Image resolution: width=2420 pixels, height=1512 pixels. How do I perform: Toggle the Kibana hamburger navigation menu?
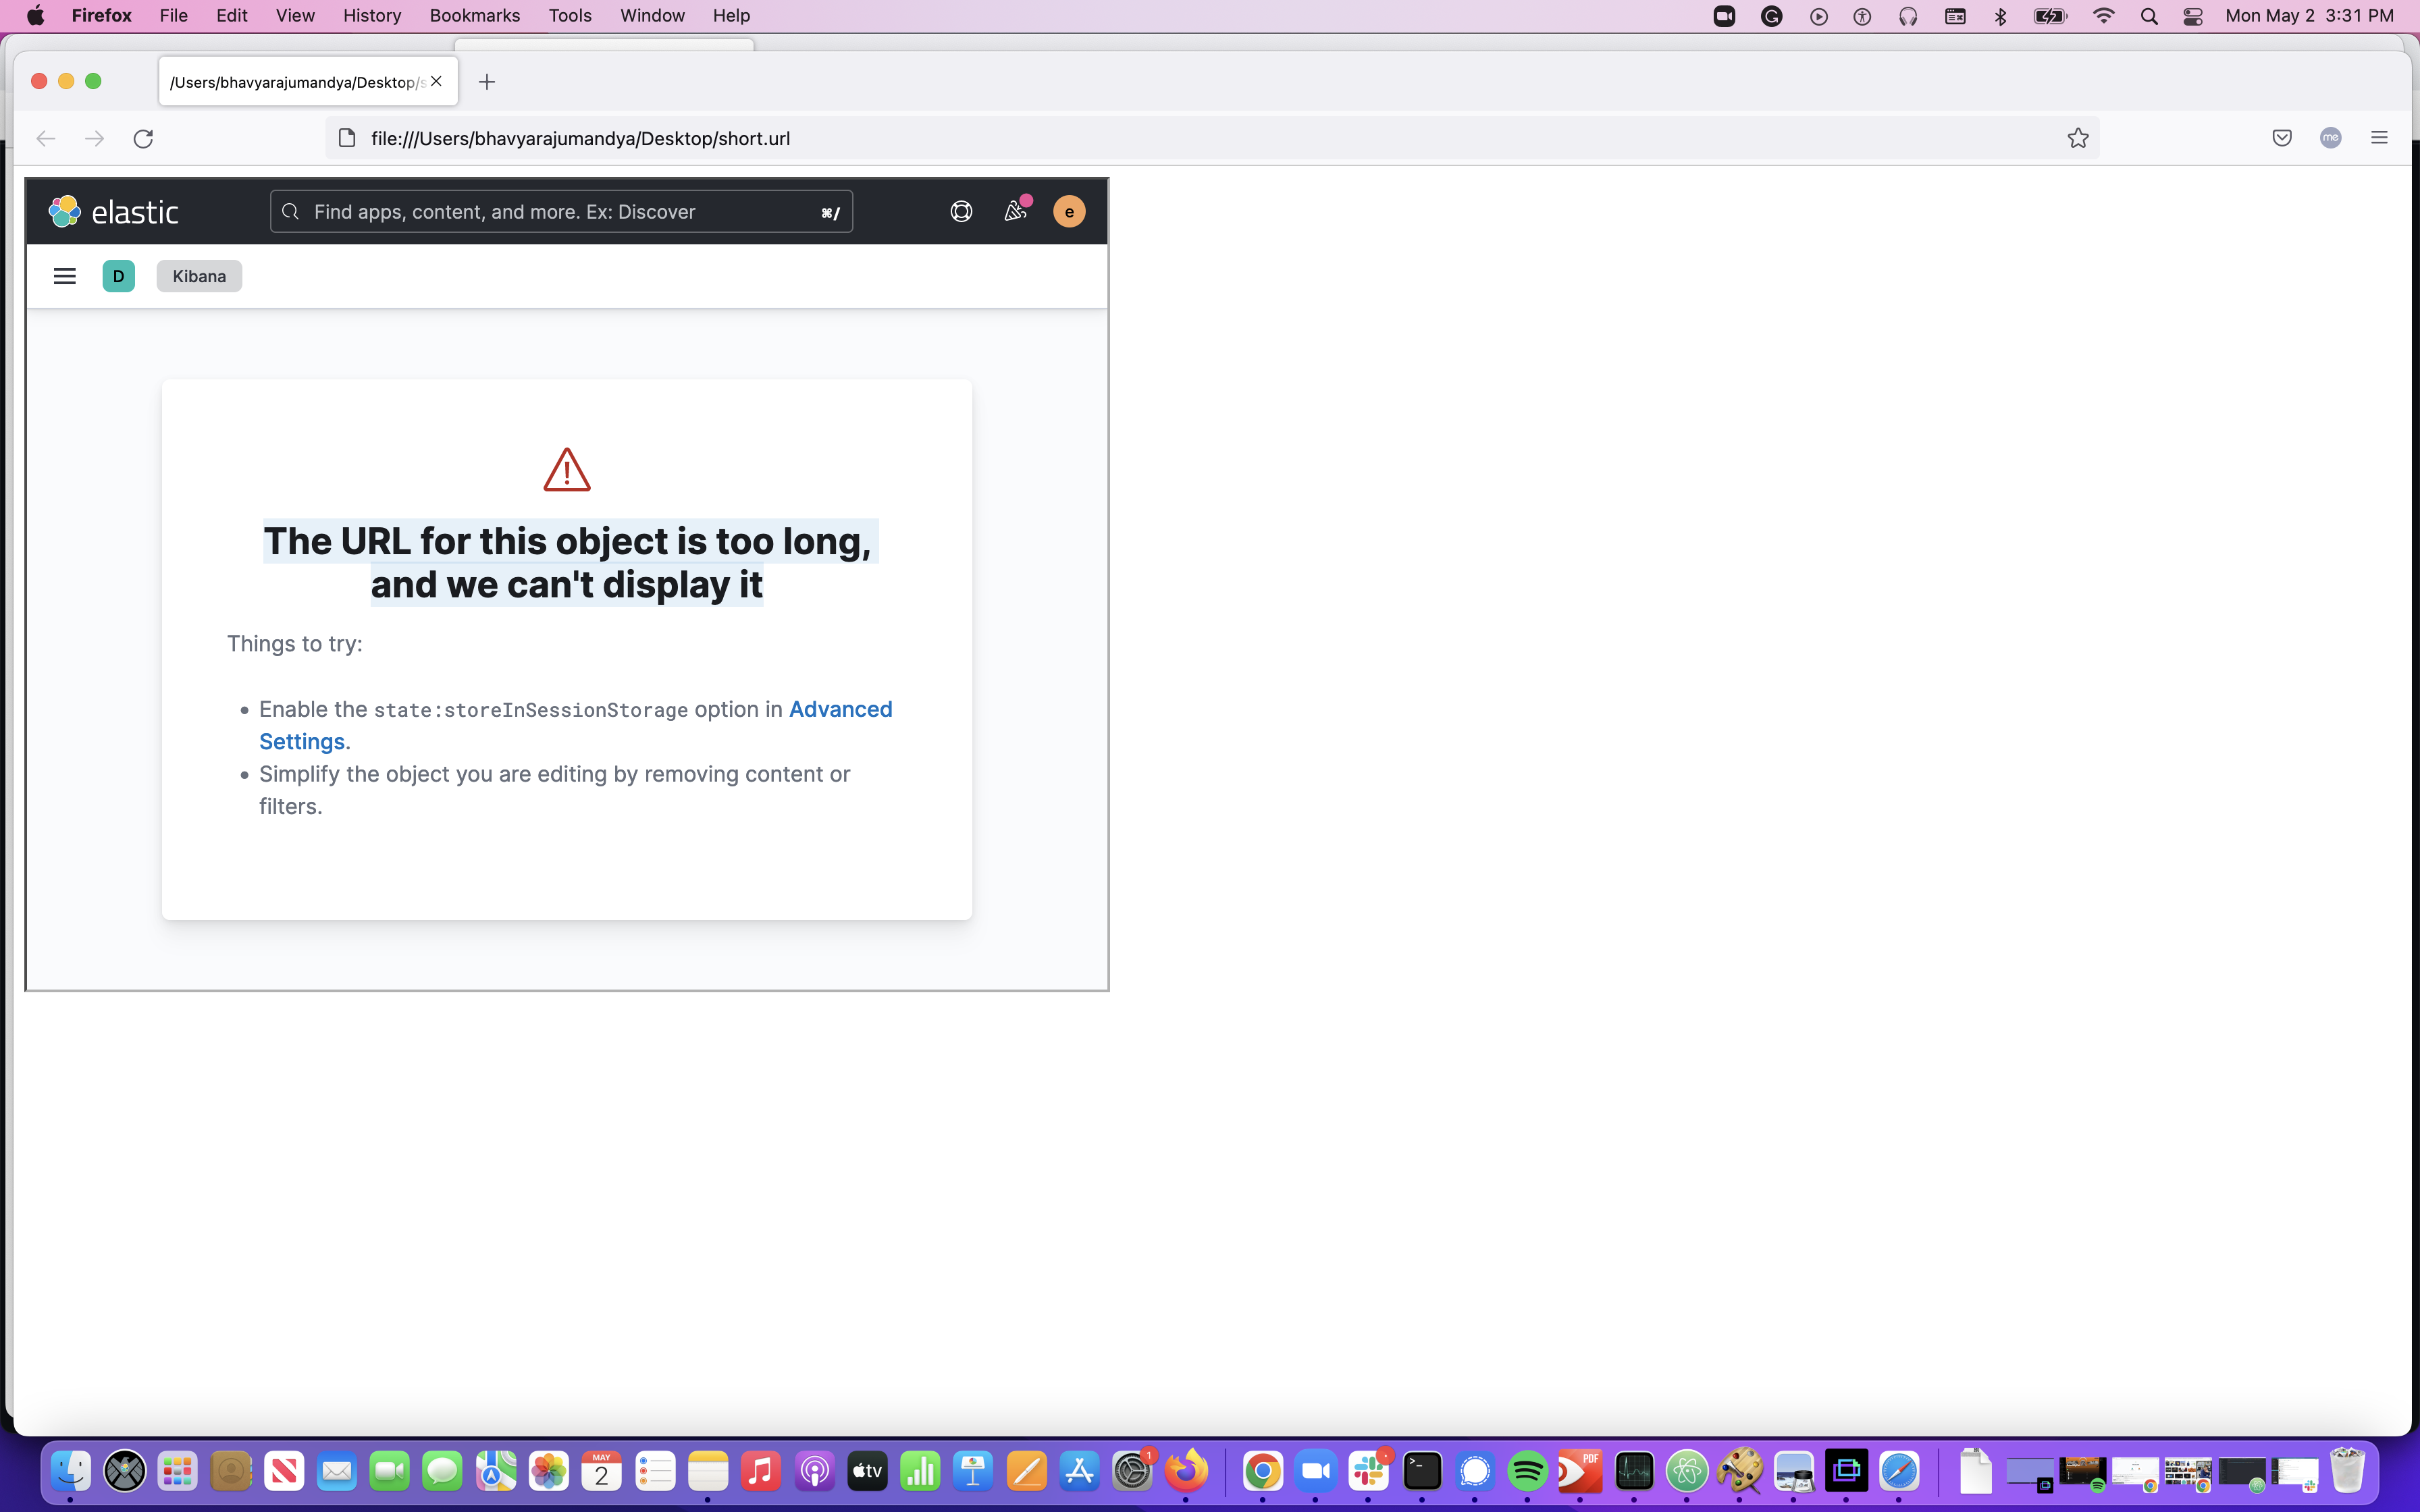65,276
